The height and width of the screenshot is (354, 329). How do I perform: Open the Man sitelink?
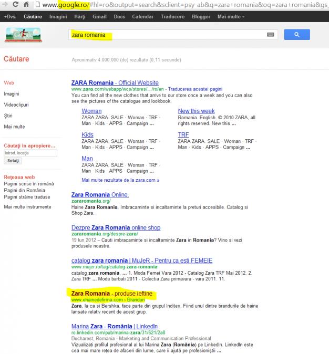pos(87,159)
